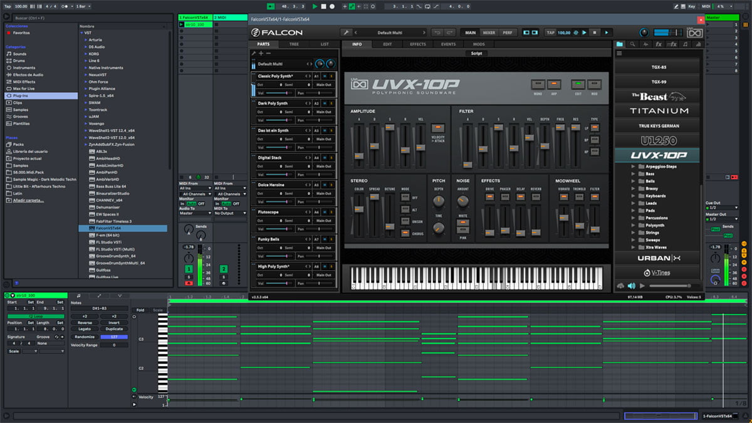Image resolution: width=752 pixels, height=423 pixels.
Task: Click the Falcon browser preview speaker icon
Action: pyautogui.click(x=631, y=286)
